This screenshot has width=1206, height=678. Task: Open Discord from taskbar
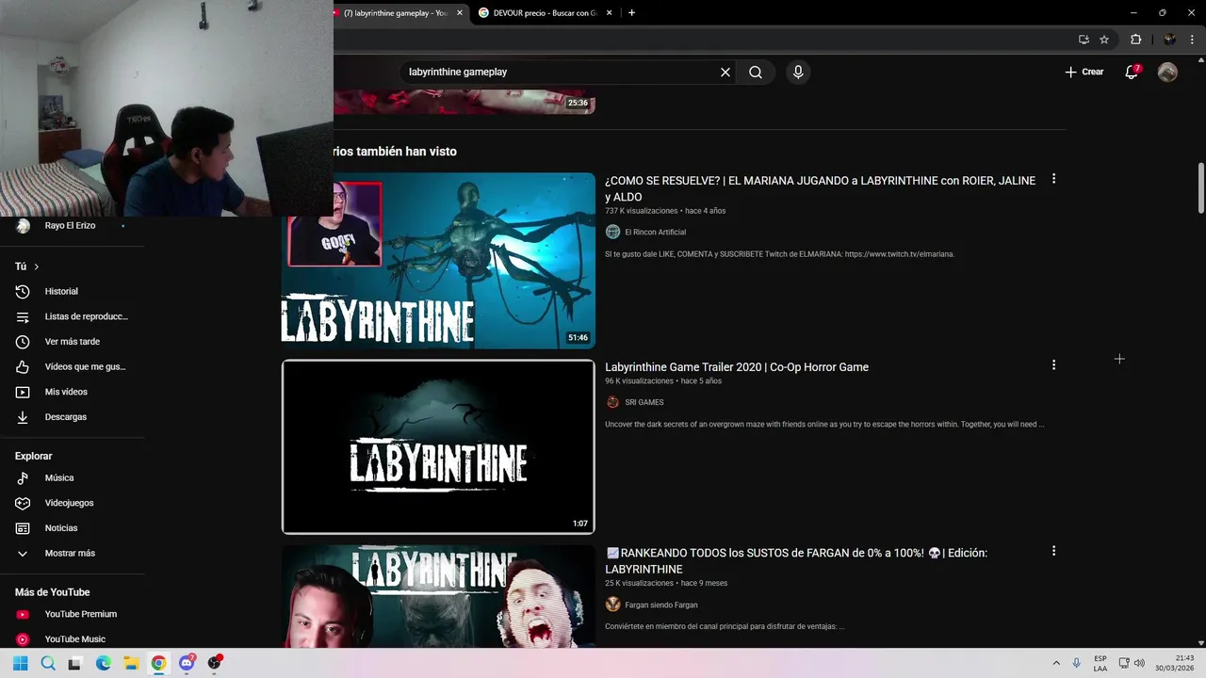187,663
